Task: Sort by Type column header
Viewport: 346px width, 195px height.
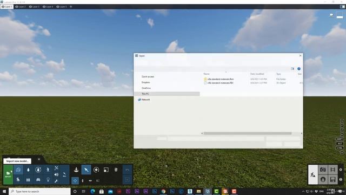Action: pos(279,74)
